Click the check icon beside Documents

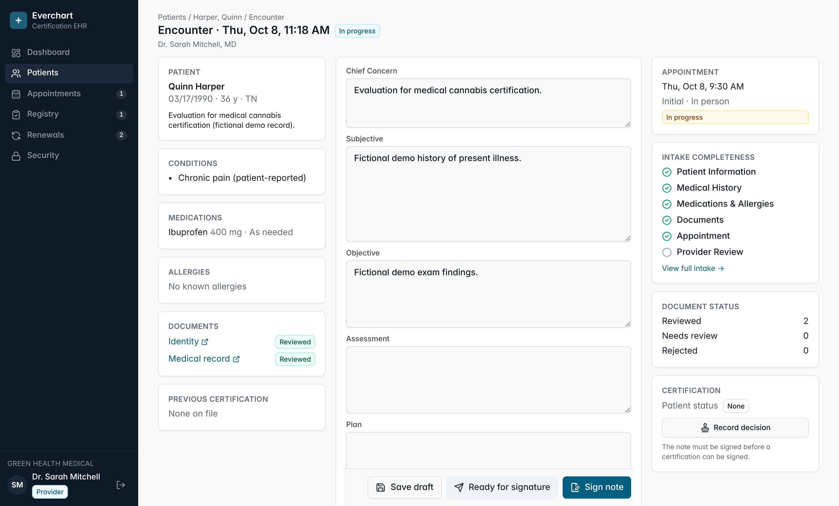pos(667,220)
